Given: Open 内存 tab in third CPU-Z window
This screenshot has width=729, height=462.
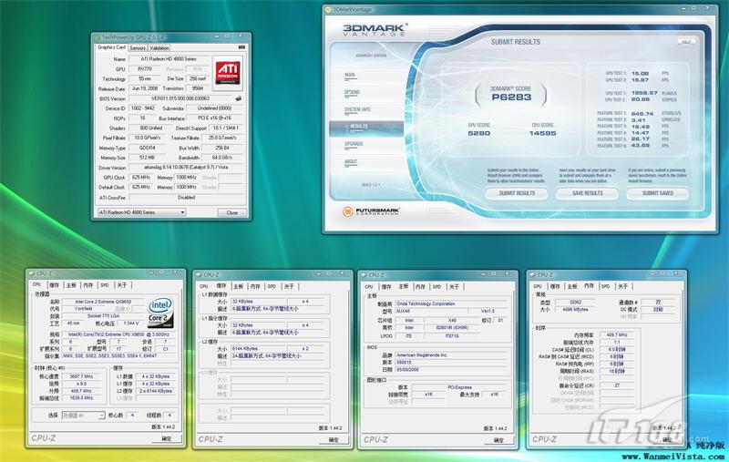Looking at the screenshot, I should (420, 286).
